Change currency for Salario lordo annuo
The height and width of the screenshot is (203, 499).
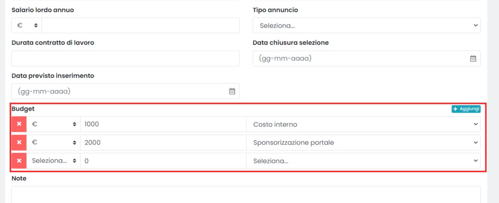[x=27, y=25]
